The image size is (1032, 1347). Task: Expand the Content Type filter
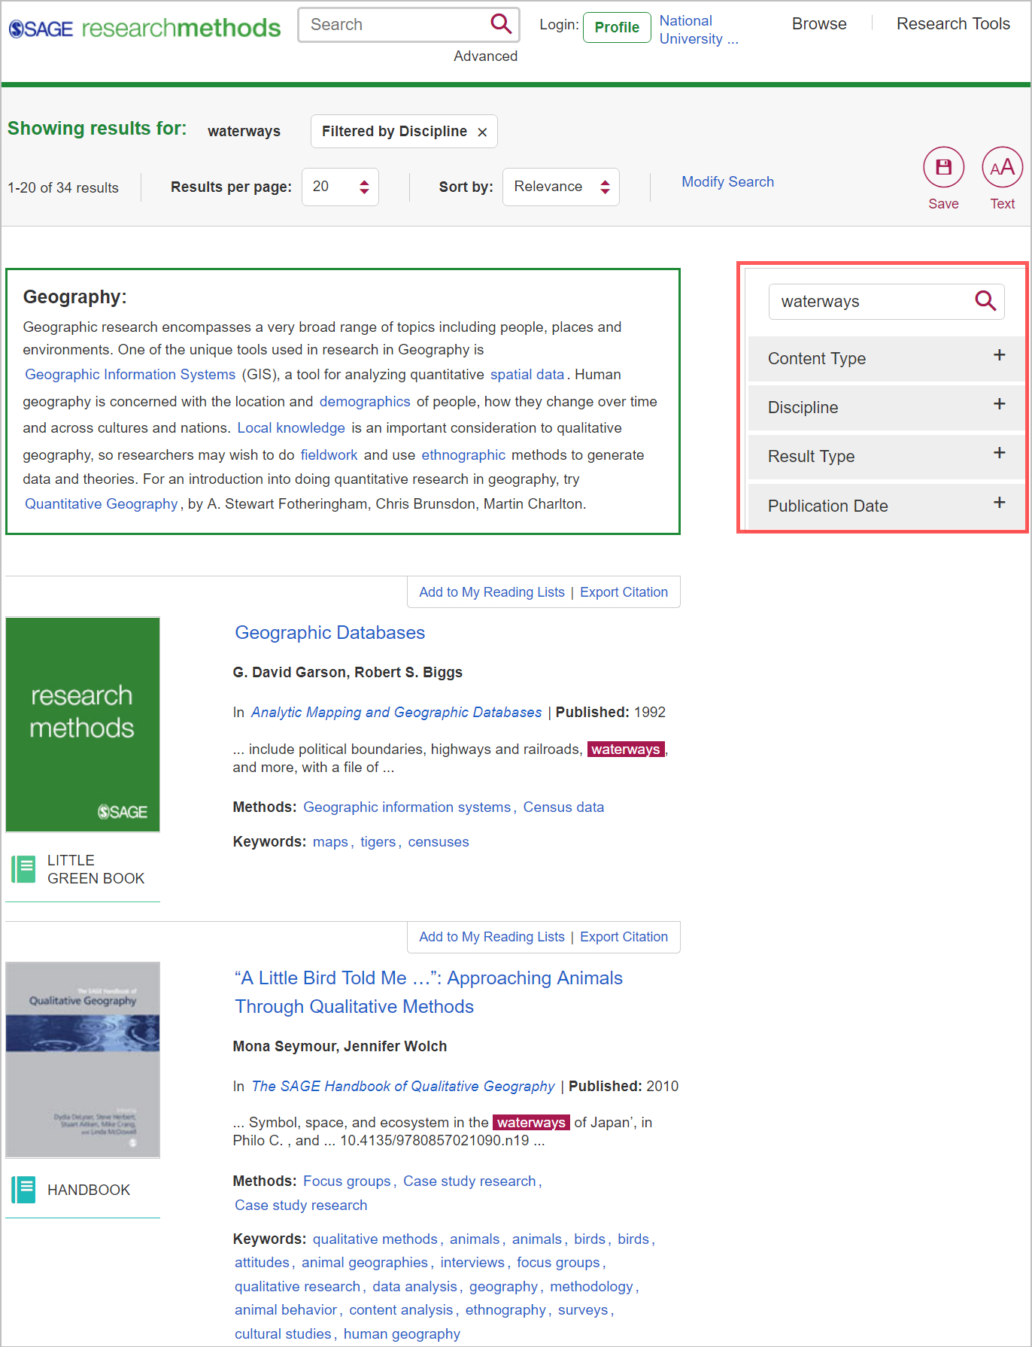coord(886,358)
